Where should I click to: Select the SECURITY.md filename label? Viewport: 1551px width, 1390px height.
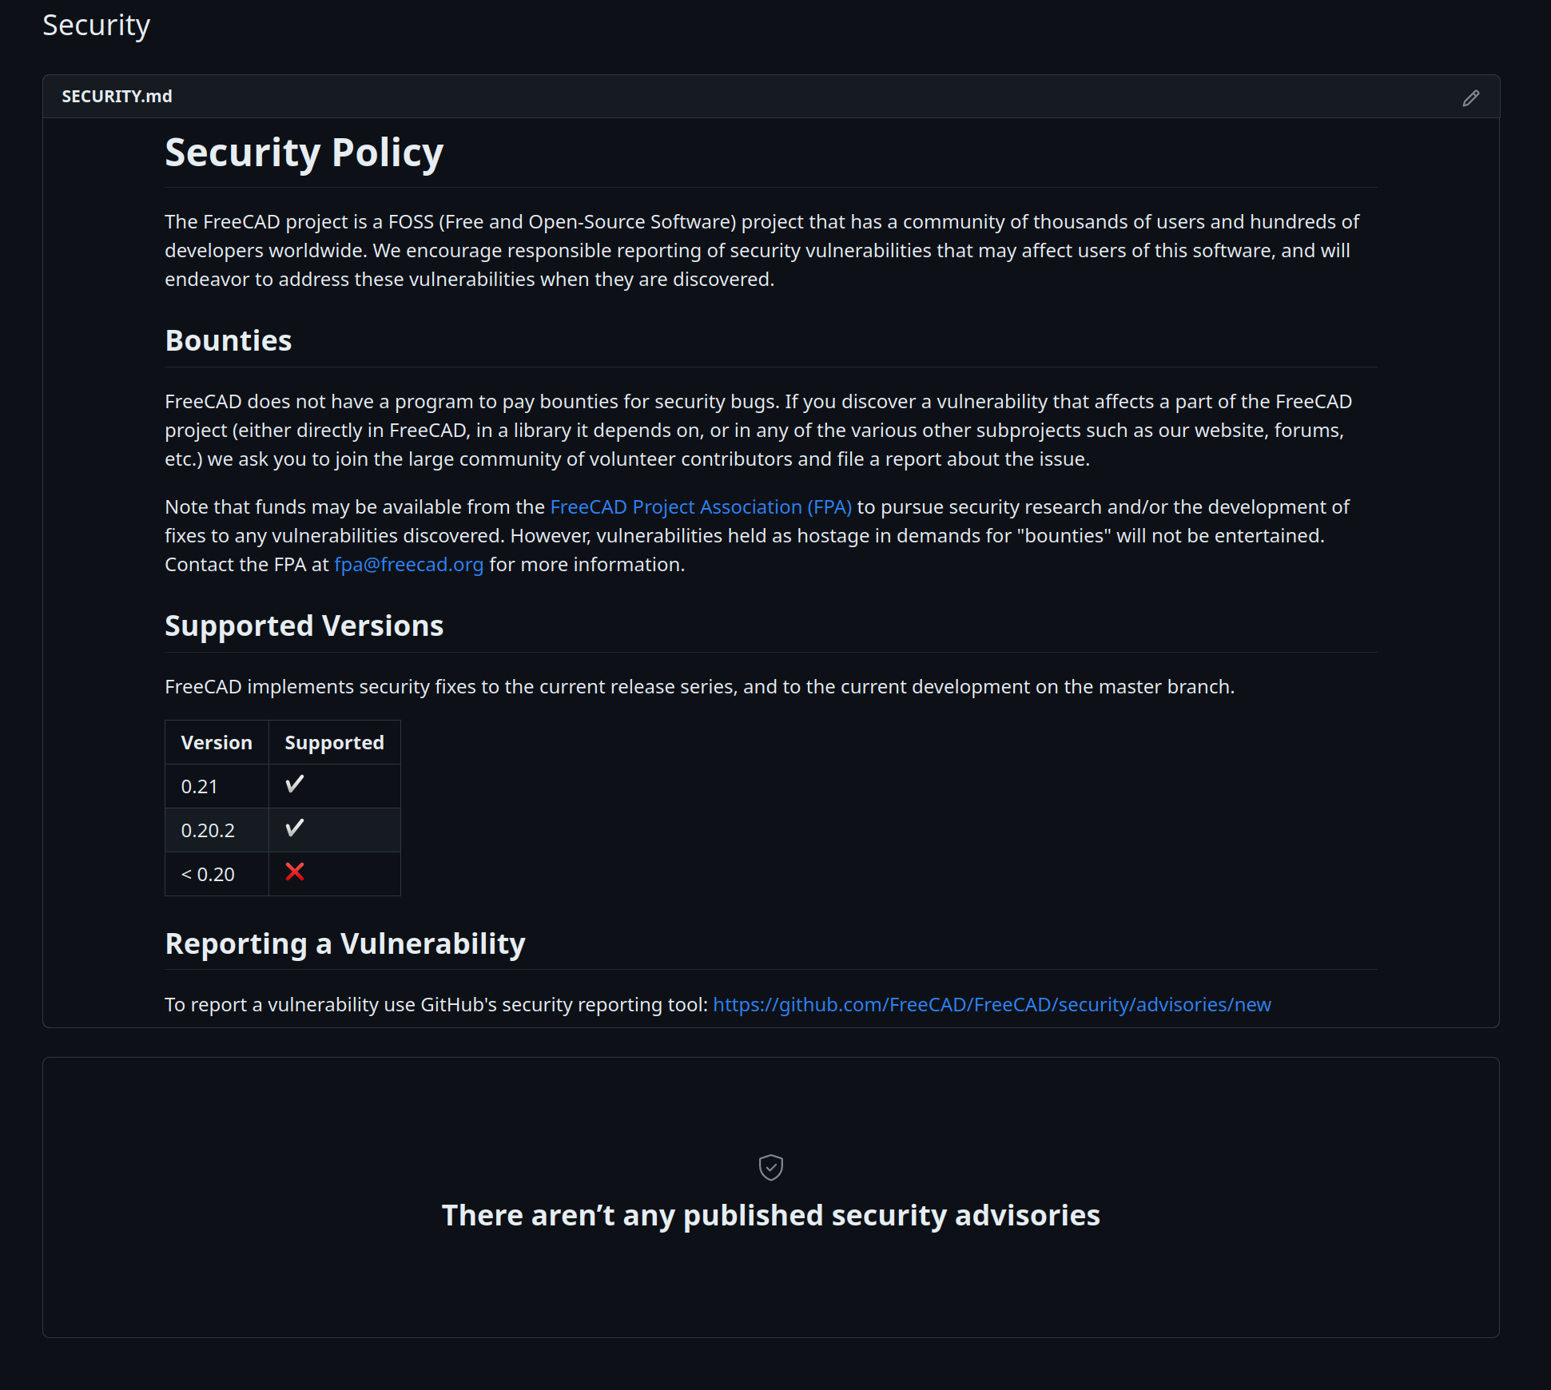pos(117,96)
